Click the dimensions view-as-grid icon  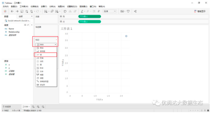(25, 25)
